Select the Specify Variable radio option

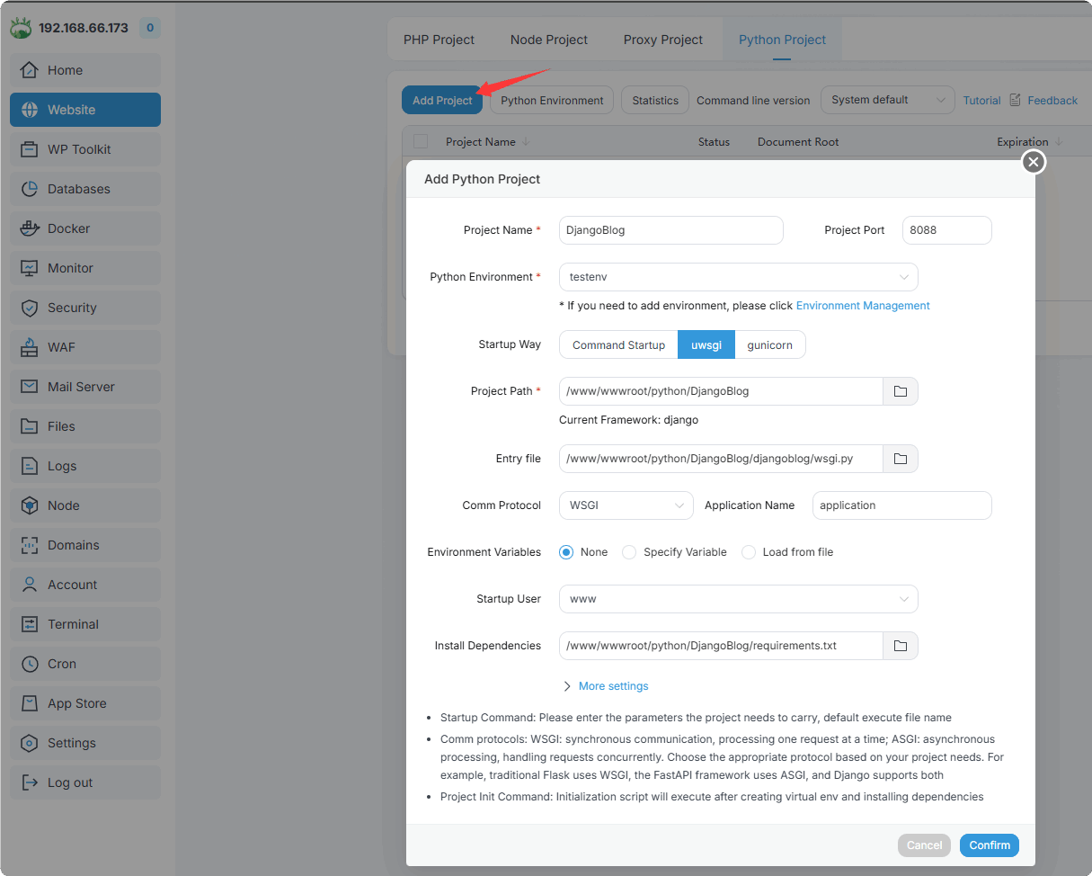629,552
